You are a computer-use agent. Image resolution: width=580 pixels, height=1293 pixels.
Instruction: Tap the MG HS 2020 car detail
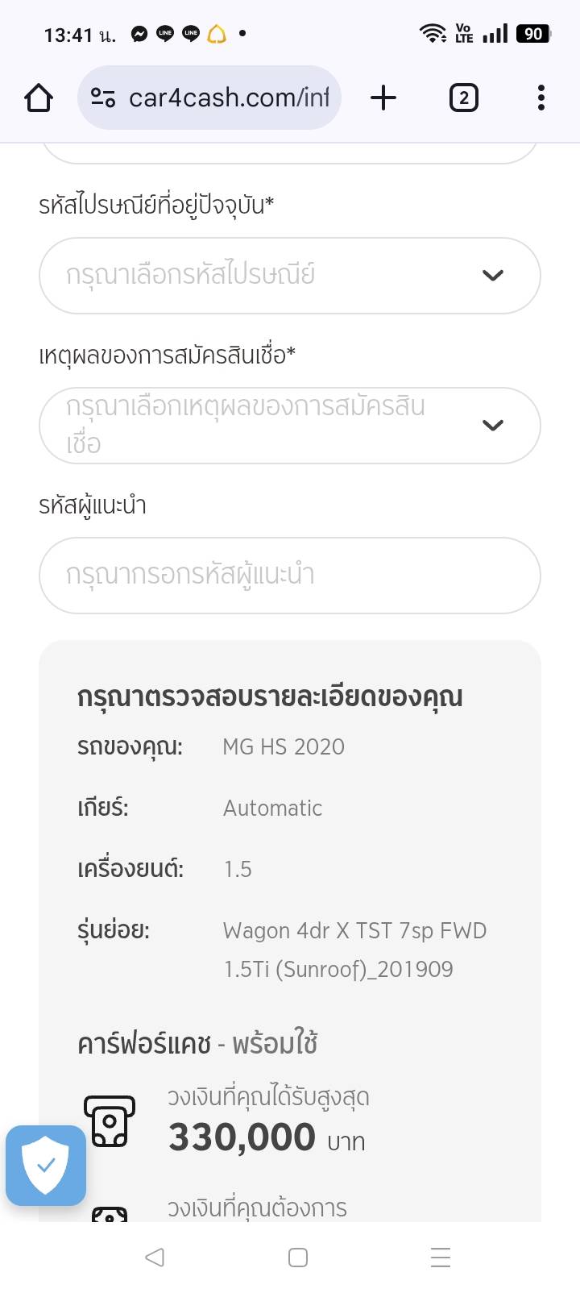(284, 747)
